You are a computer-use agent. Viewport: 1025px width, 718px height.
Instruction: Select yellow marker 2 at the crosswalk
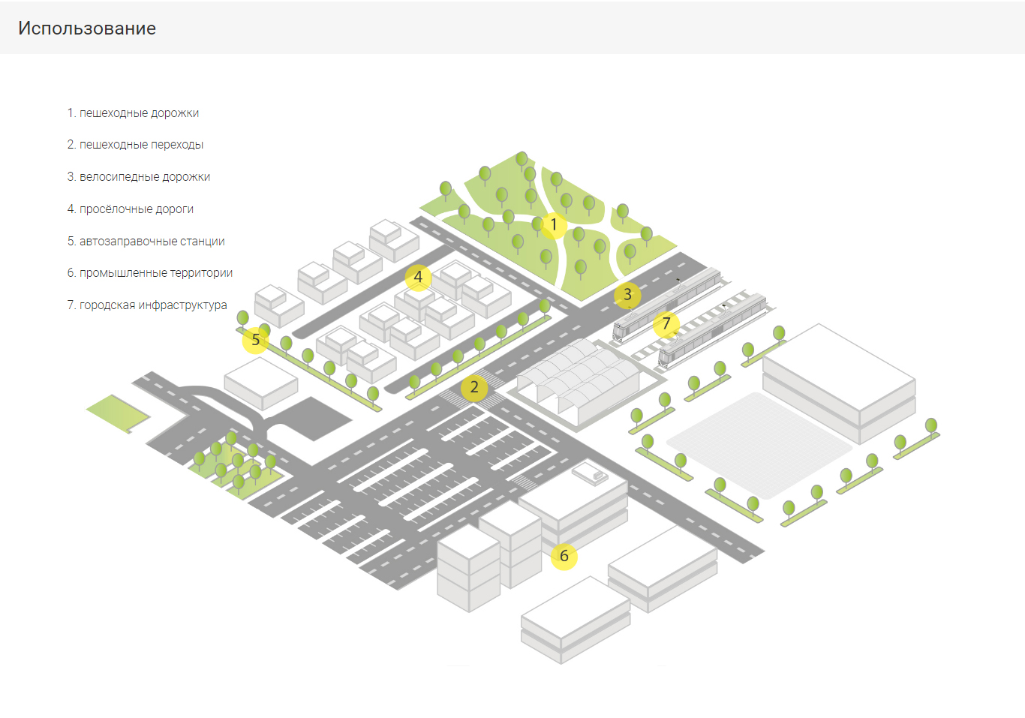coord(474,388)
